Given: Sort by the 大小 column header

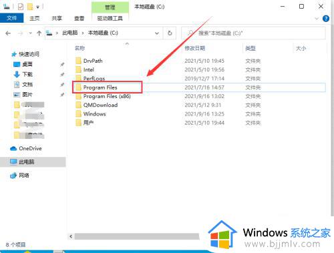Looking at the screenshot, I should (301, 48).
